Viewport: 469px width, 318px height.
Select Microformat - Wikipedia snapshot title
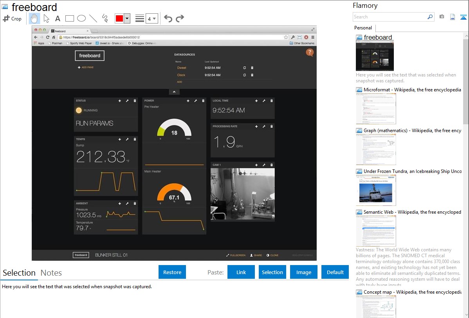tap(412, 90)
